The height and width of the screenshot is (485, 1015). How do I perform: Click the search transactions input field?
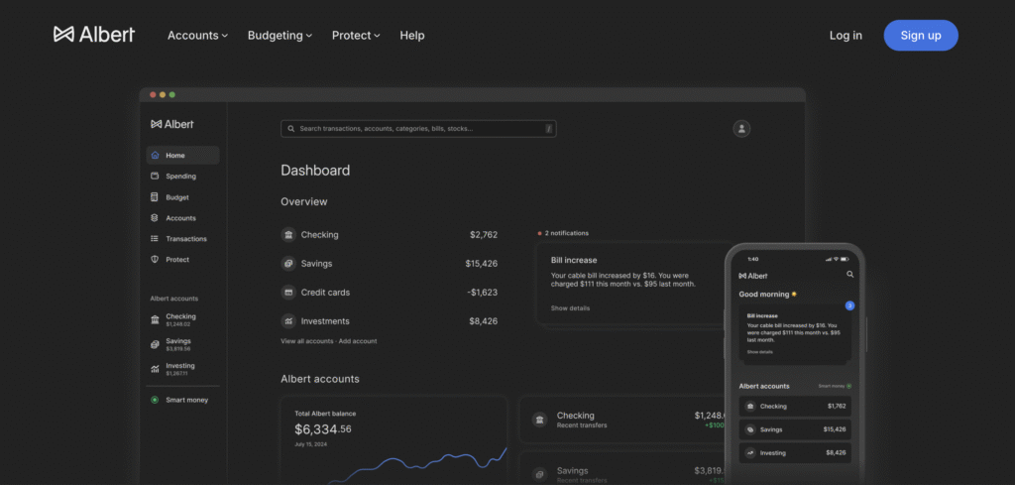pos(417,129)
